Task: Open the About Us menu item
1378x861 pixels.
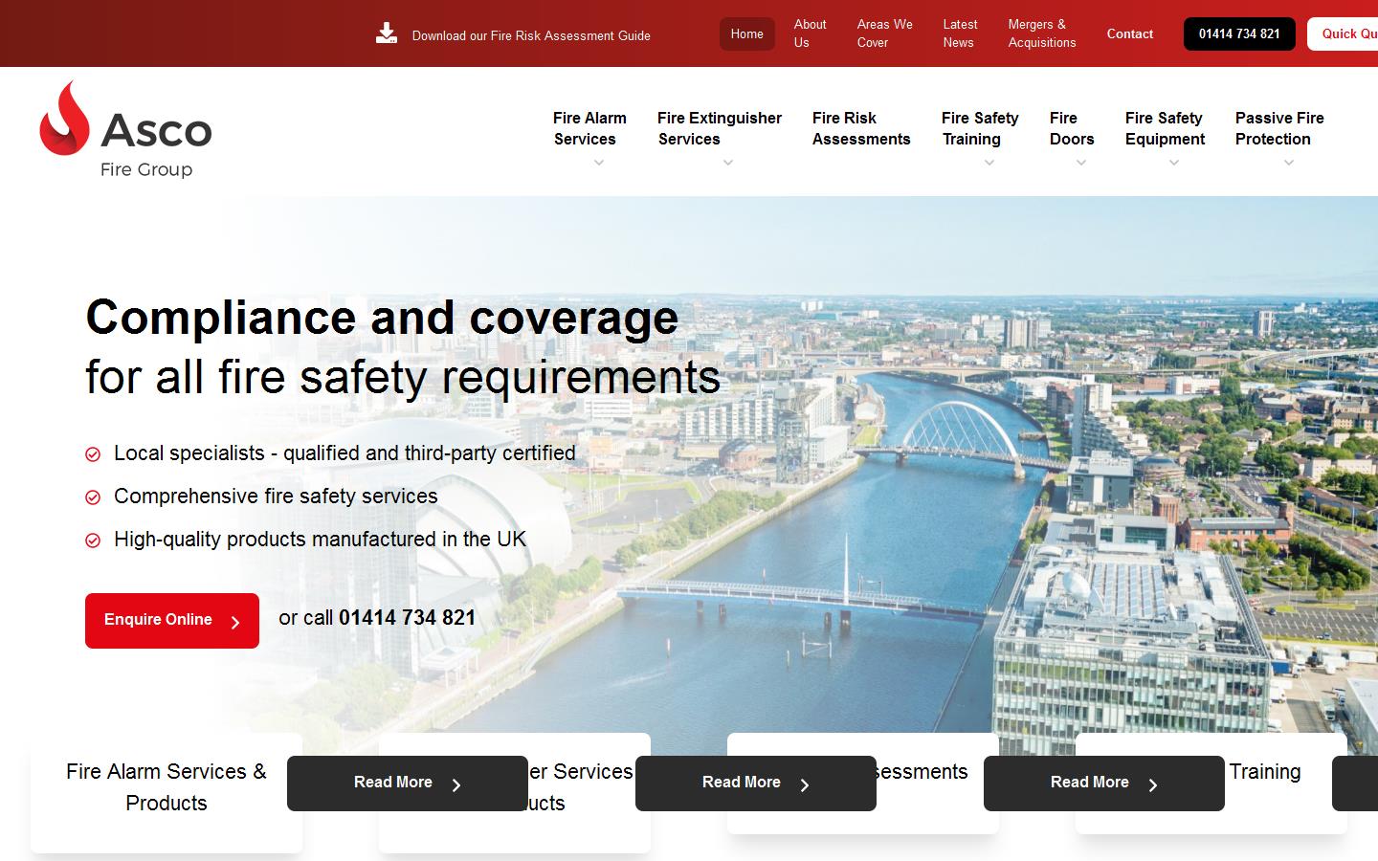Action: (x=810, y=33)
